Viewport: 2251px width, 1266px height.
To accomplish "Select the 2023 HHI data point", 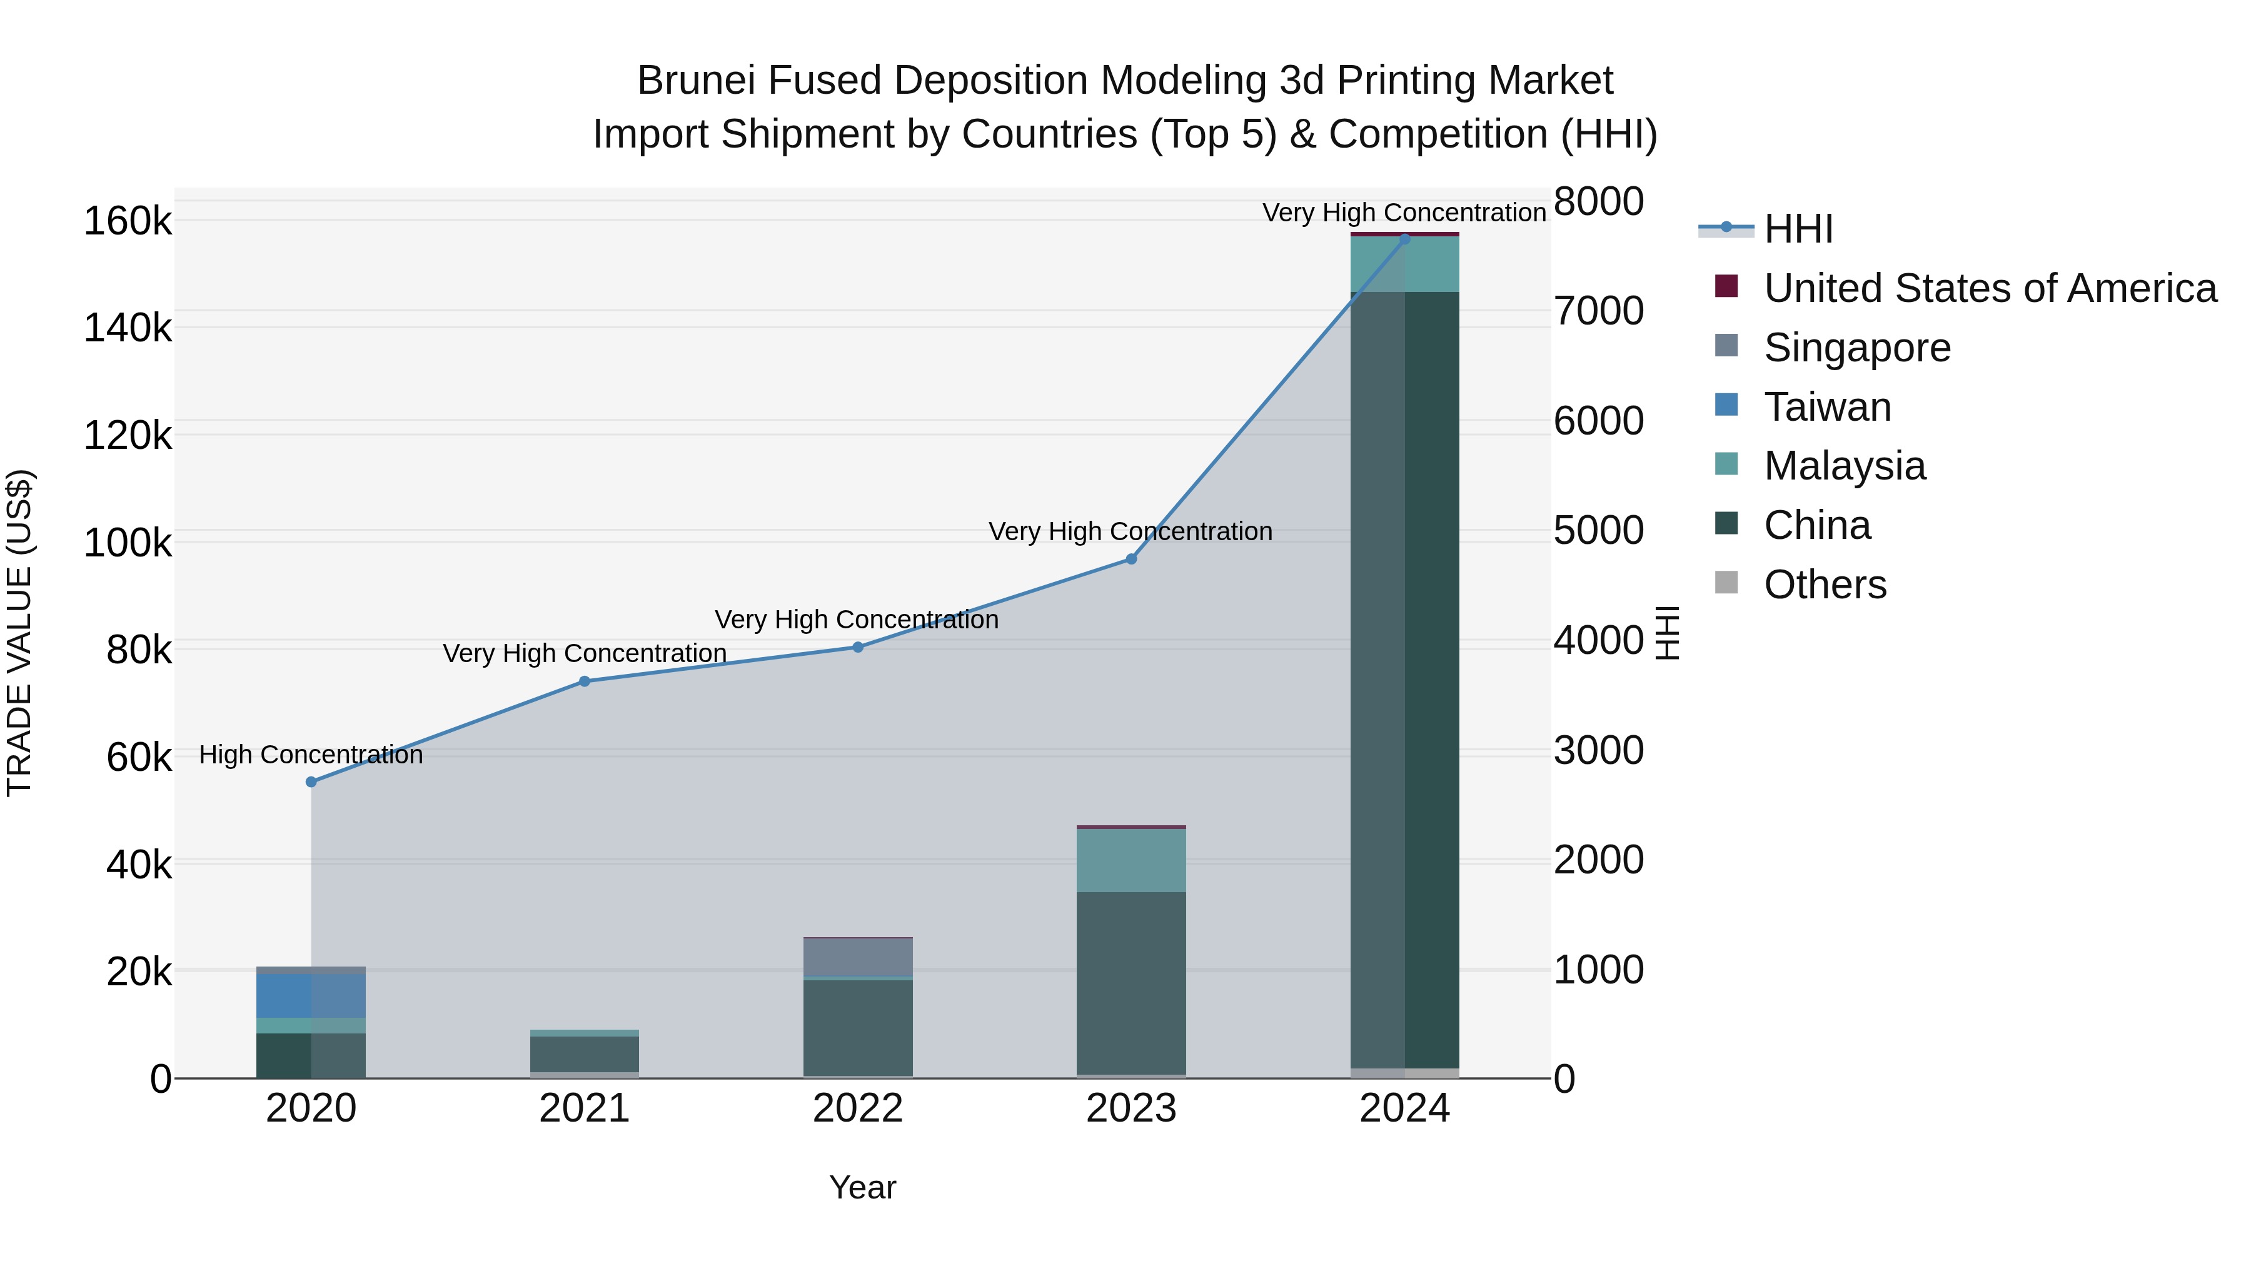I will [1131, 559].
